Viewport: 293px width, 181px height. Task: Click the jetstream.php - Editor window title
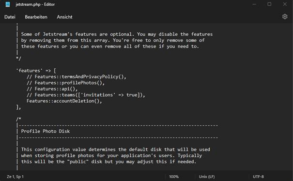35,4
